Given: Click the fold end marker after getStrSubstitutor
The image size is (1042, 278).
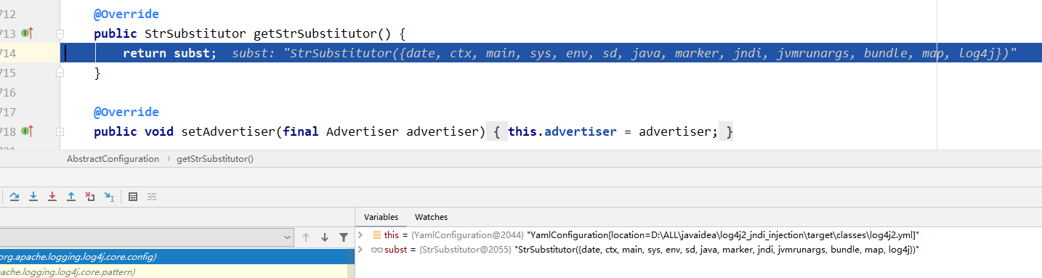Looking at the screenshot, I should (60, 73).
